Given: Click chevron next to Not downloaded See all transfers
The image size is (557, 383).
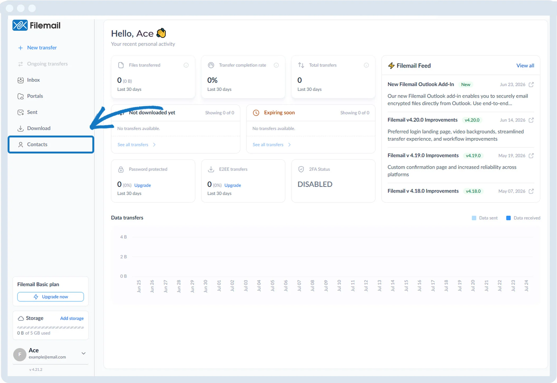Looking at the screenshot, I should click(154, 145).
